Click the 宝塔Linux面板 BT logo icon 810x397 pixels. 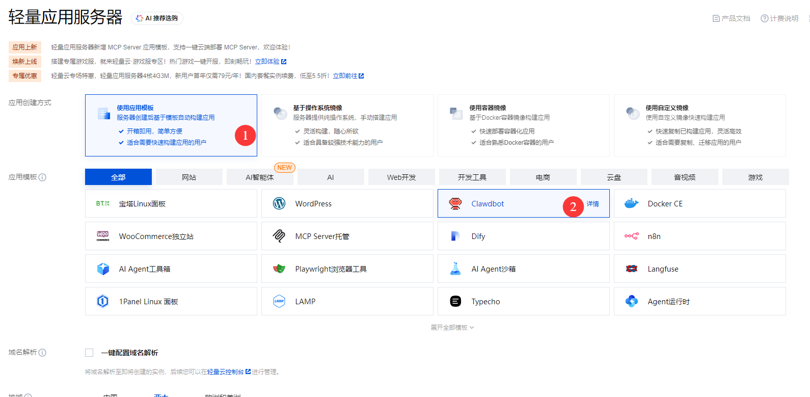103,203
